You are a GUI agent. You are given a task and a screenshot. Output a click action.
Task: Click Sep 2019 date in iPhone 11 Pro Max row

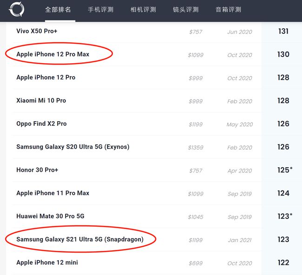click(x=240, y=194)
